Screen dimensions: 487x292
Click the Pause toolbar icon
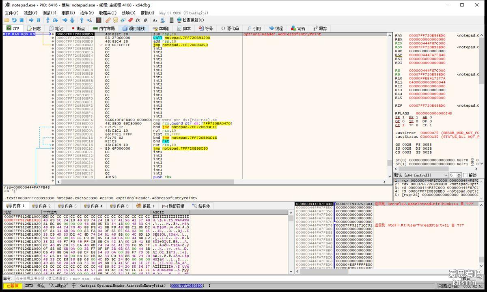point(38,20)
